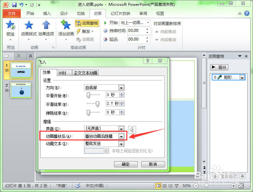Increase 持续时间 with the up spinner

147,29
